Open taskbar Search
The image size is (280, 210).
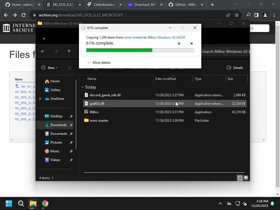(21, 203)
